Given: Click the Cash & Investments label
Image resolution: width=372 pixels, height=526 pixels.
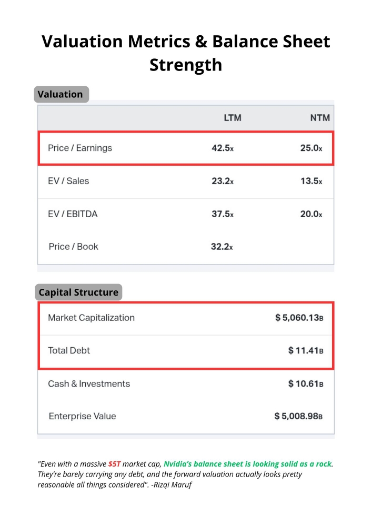Looking at the screenshot, I should pos(89,384).
